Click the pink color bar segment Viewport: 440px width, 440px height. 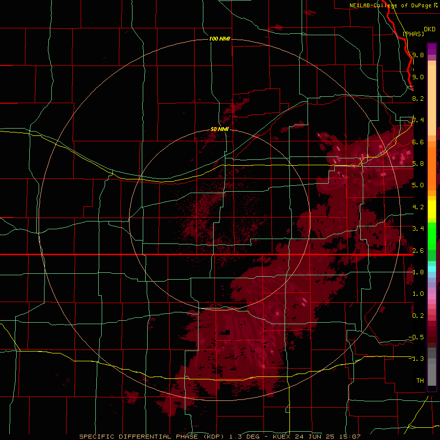pos(432,296)
